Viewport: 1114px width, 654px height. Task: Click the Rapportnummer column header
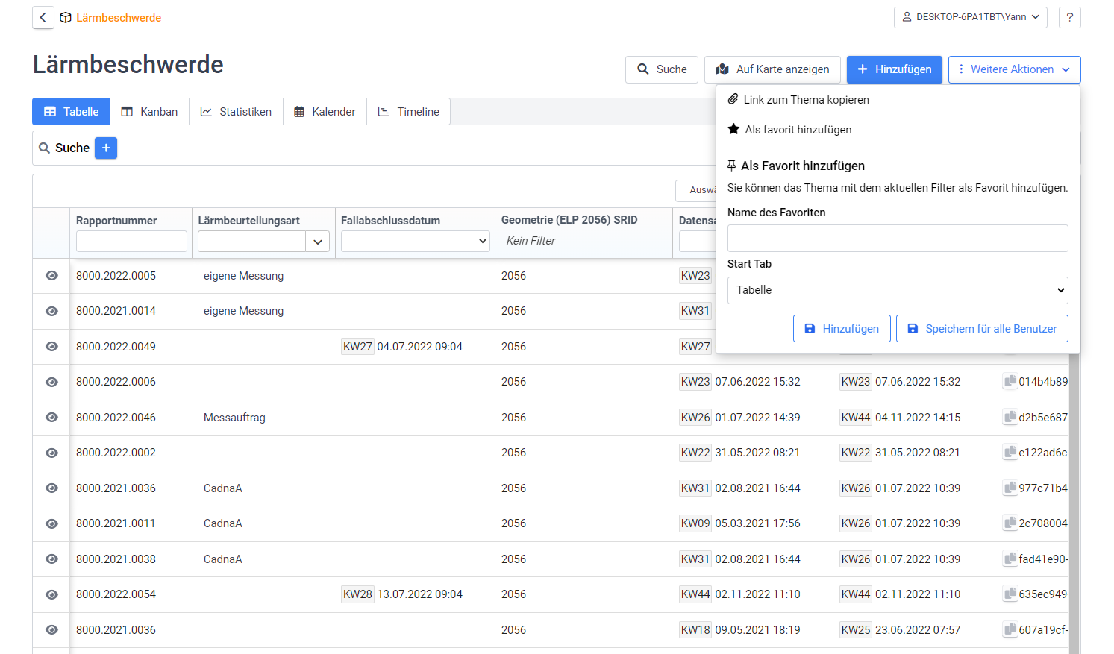coord(116,221)
